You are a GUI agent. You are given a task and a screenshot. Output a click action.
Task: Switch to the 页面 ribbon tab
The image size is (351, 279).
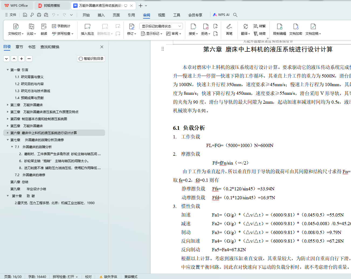pos(116,15)
